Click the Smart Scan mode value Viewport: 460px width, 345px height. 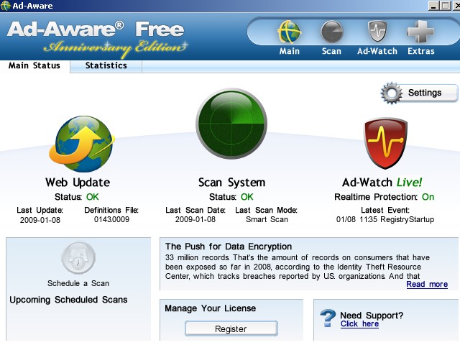pos(267,219)
